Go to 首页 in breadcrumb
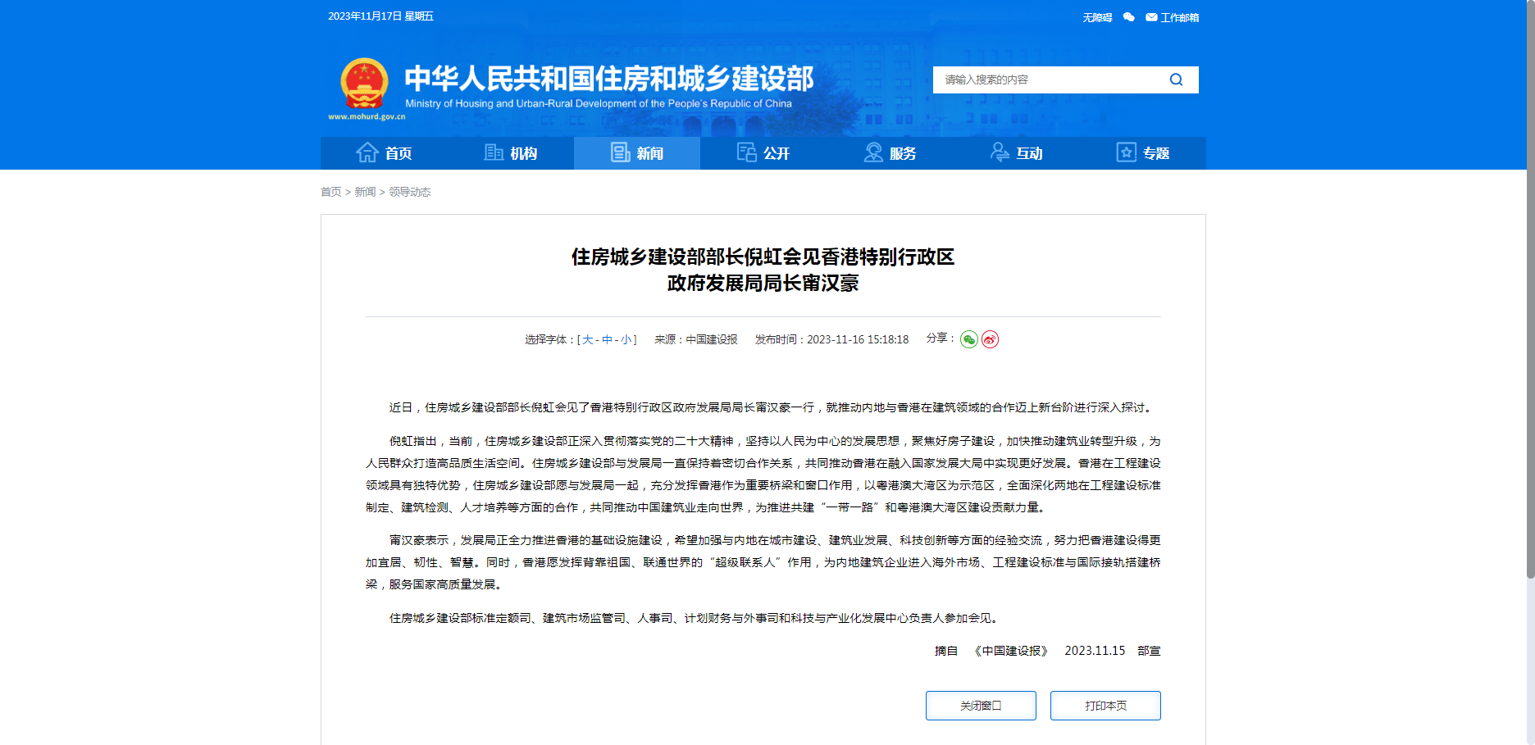The width and height of the screenshot is (1535, 745). pos(330,192)
